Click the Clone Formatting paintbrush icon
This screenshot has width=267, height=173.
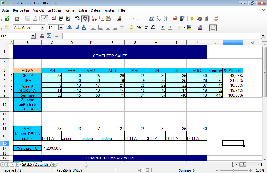120,18
